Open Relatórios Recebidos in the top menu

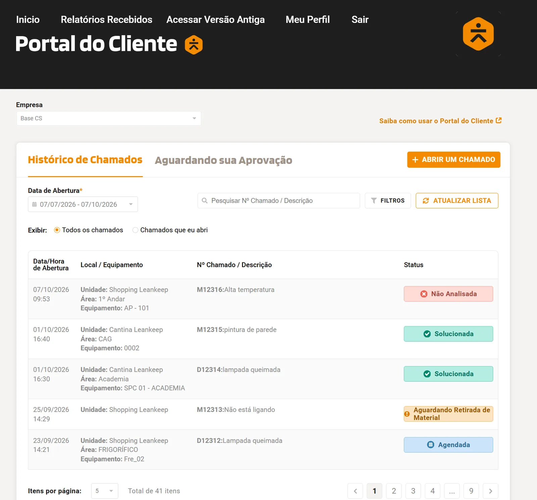tap(106, 19)
